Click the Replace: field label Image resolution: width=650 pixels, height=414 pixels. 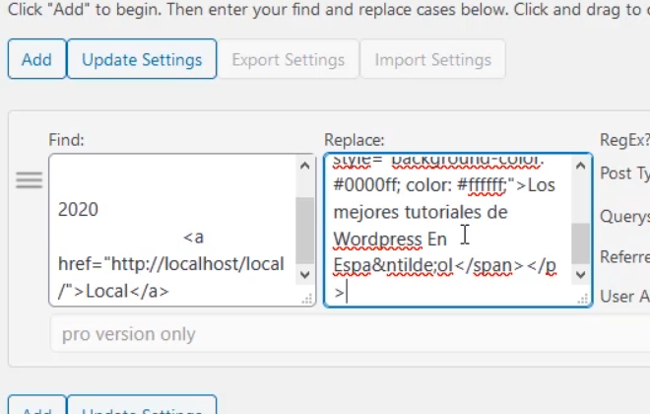[354, 140]
